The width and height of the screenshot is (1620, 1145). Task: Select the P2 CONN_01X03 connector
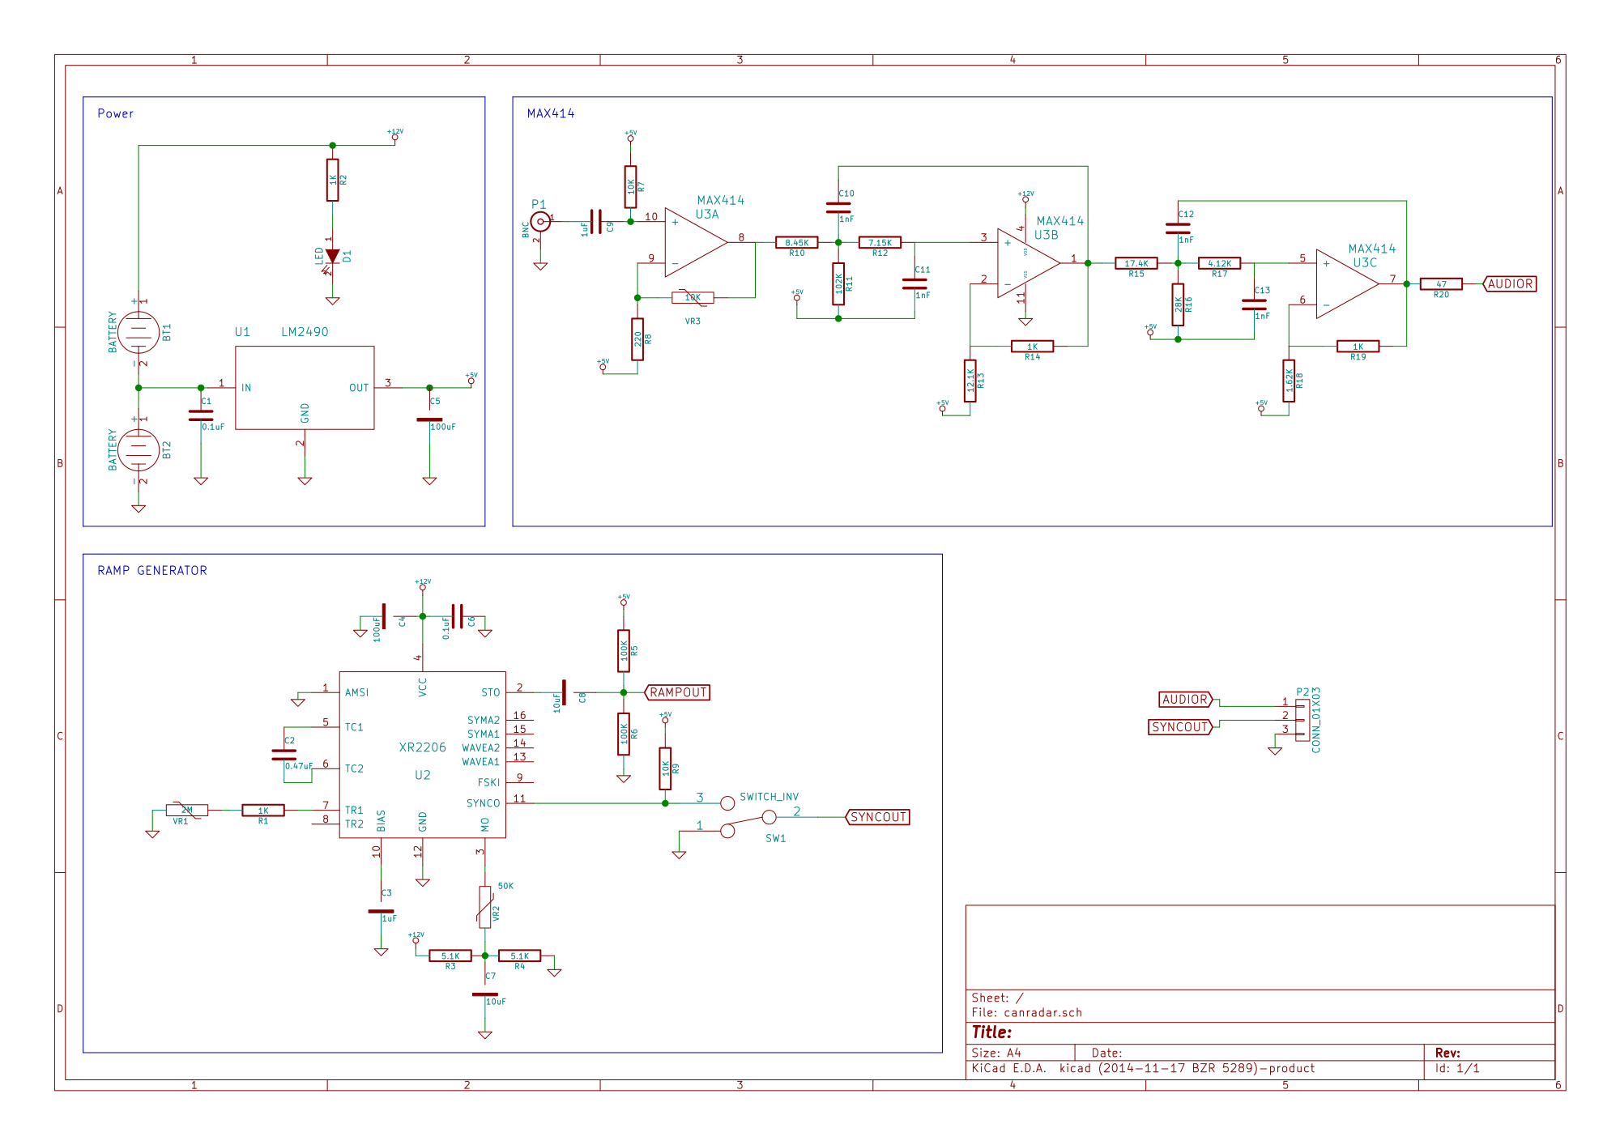click(x=1302, y=720)
